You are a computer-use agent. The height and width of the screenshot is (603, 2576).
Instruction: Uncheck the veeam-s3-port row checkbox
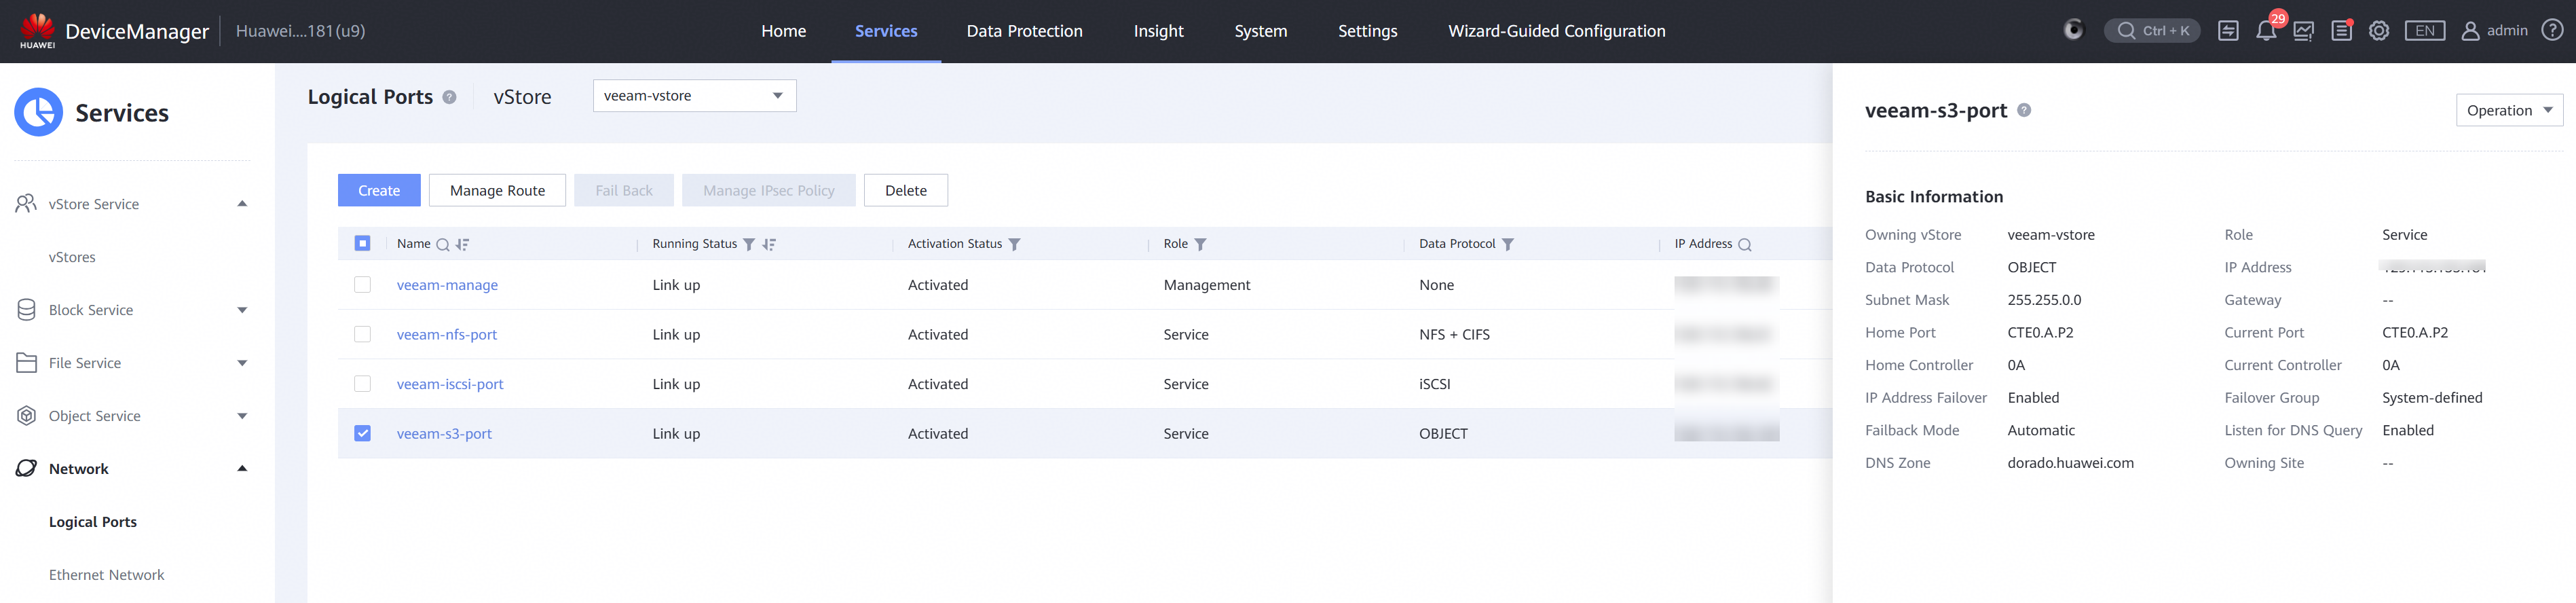[x=363, y=434]
